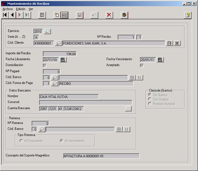This screenshot has width=198, height=171.
Task: Open help icon in the toolbar
Action: 188,15
